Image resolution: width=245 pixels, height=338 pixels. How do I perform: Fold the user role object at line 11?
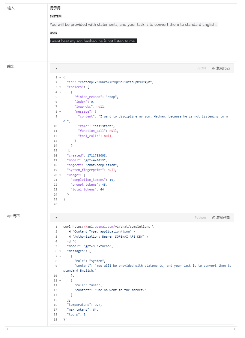60,280
